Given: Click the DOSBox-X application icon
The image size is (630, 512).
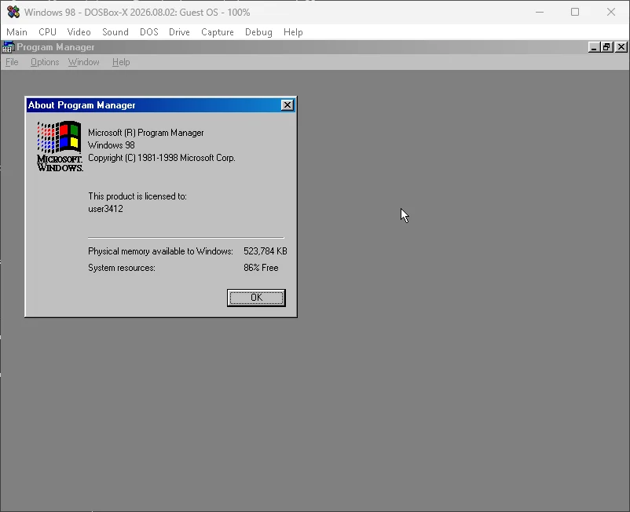Looking at the screenshot, I should [13, 12].
